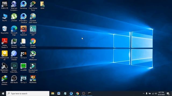
Task: Open the PUBG LITE desktop icon
Action: point(5,5)
